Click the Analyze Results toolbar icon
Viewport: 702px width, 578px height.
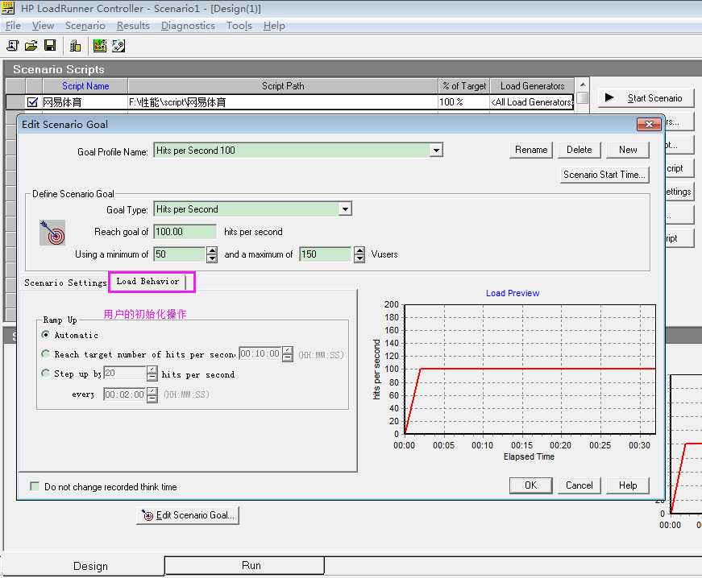(99, 46)
